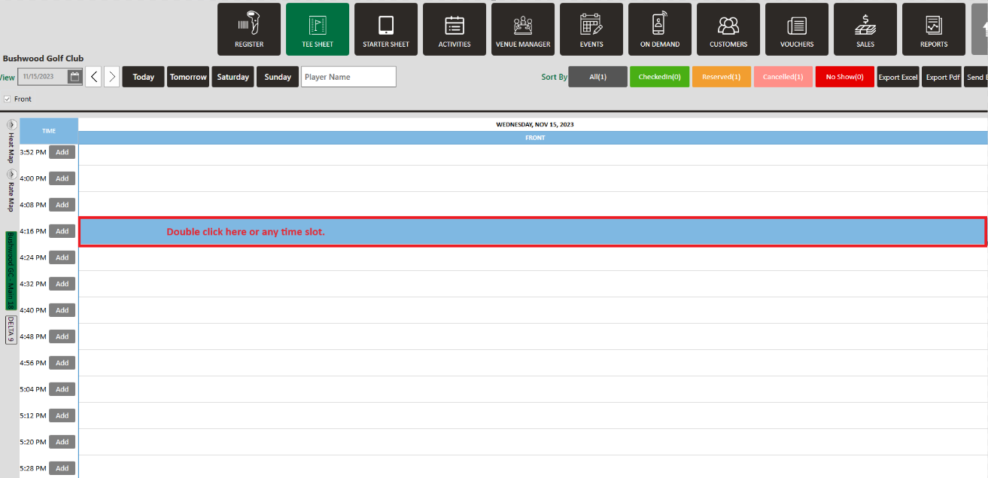
Task: Select the Bushwood GC Main 18 tab
Action: 11,271
